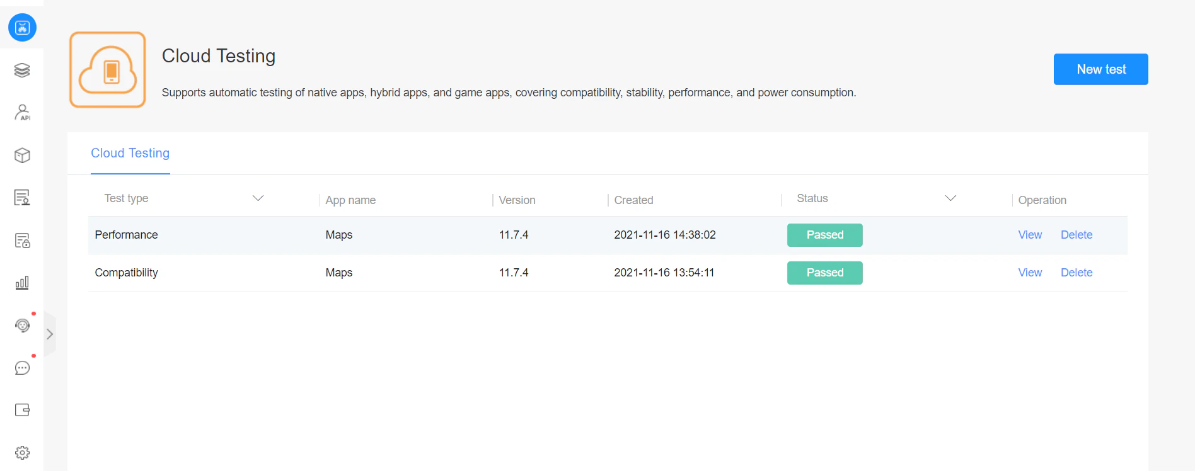Delete the Compatibility test row
The height and width of the screenshot is (471, 1195).
pyautogui.click(x=1077, y=273)
